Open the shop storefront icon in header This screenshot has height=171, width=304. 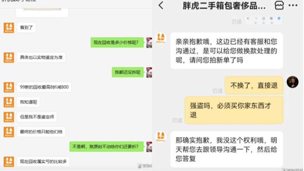pos(279,5)
